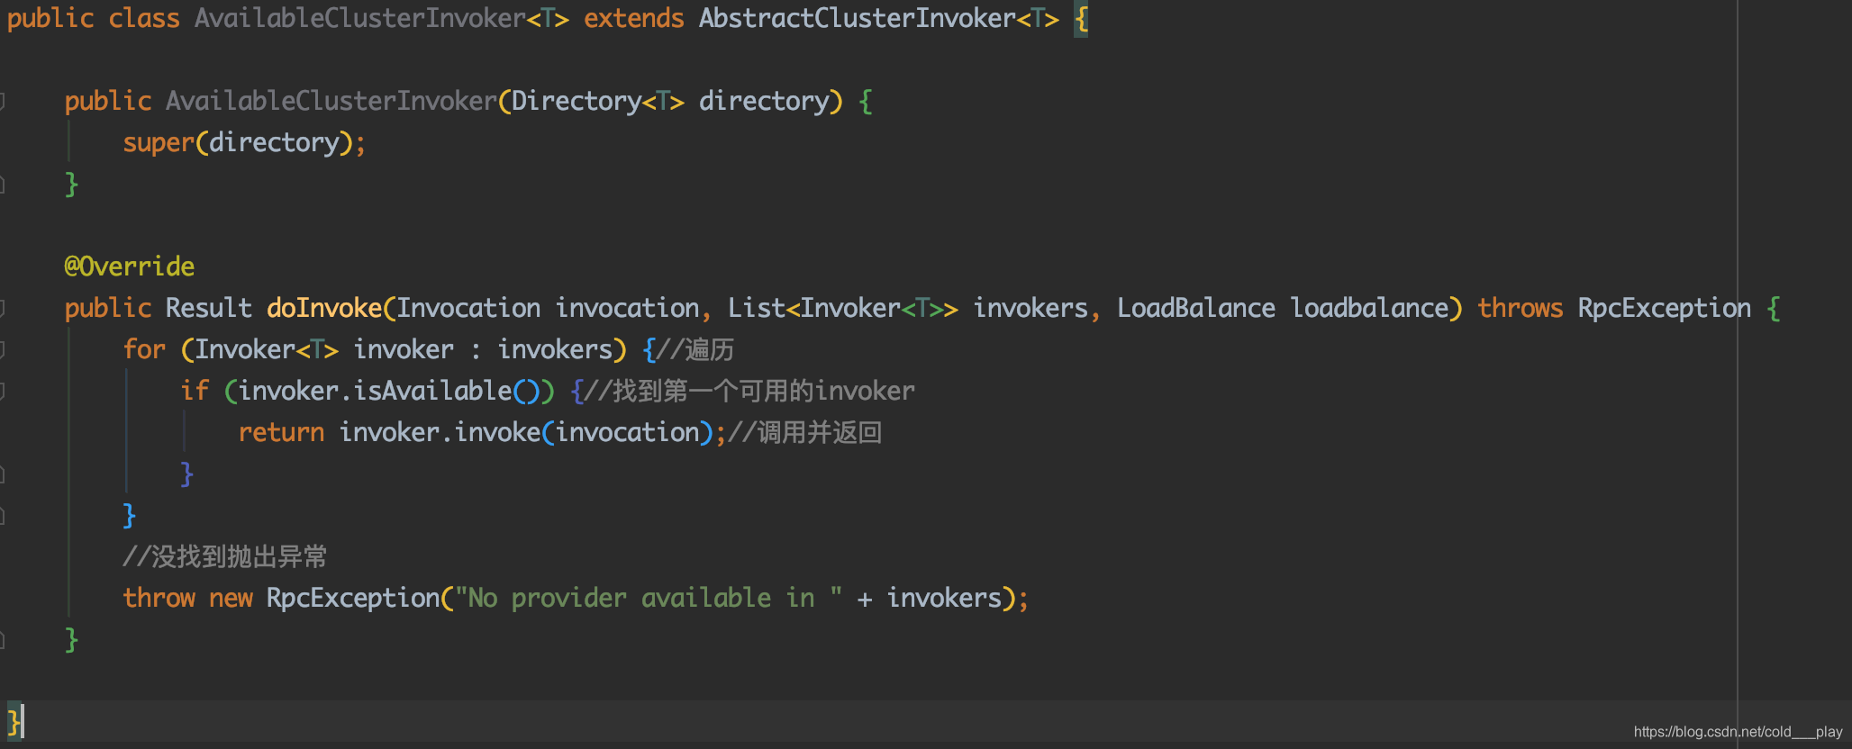Click the 'invocation' parameter name in doInvoke signature

[x=627, y=308]
